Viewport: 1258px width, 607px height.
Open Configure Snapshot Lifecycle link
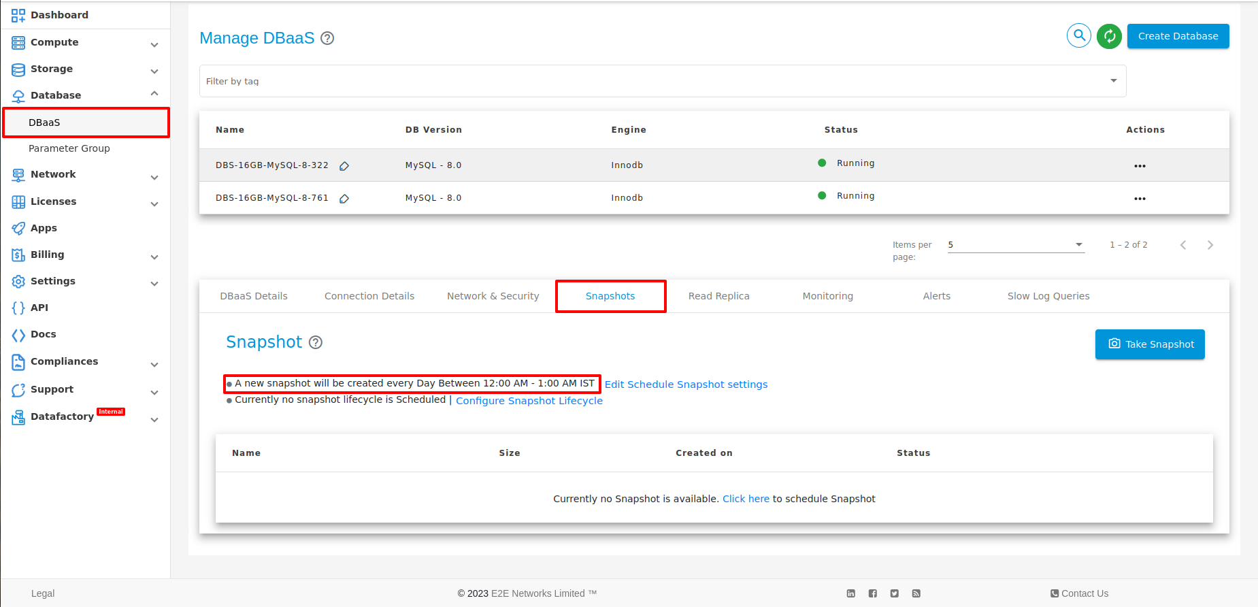pos(529,401)
